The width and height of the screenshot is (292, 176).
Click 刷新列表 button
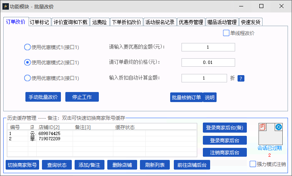tap(155, 165)
